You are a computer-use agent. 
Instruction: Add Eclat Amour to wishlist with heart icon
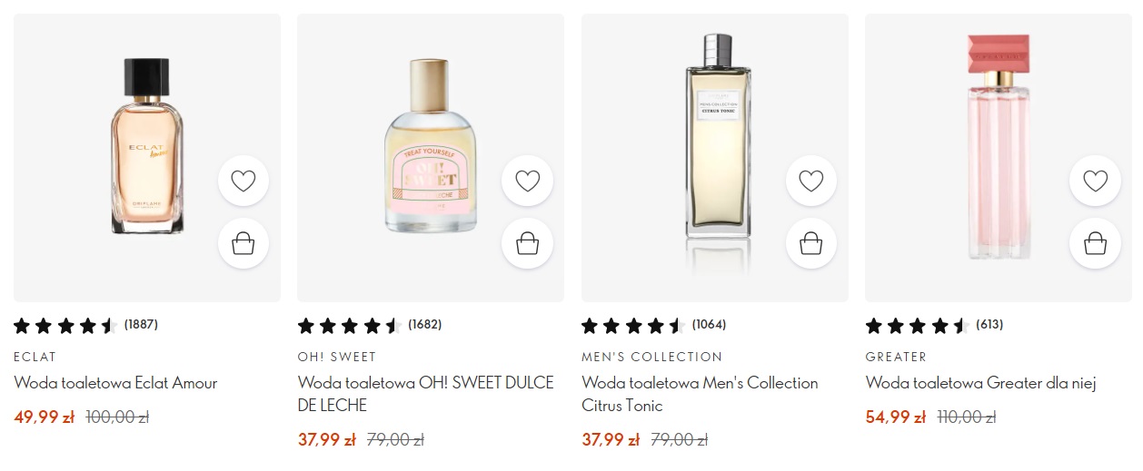click(244, 181)
